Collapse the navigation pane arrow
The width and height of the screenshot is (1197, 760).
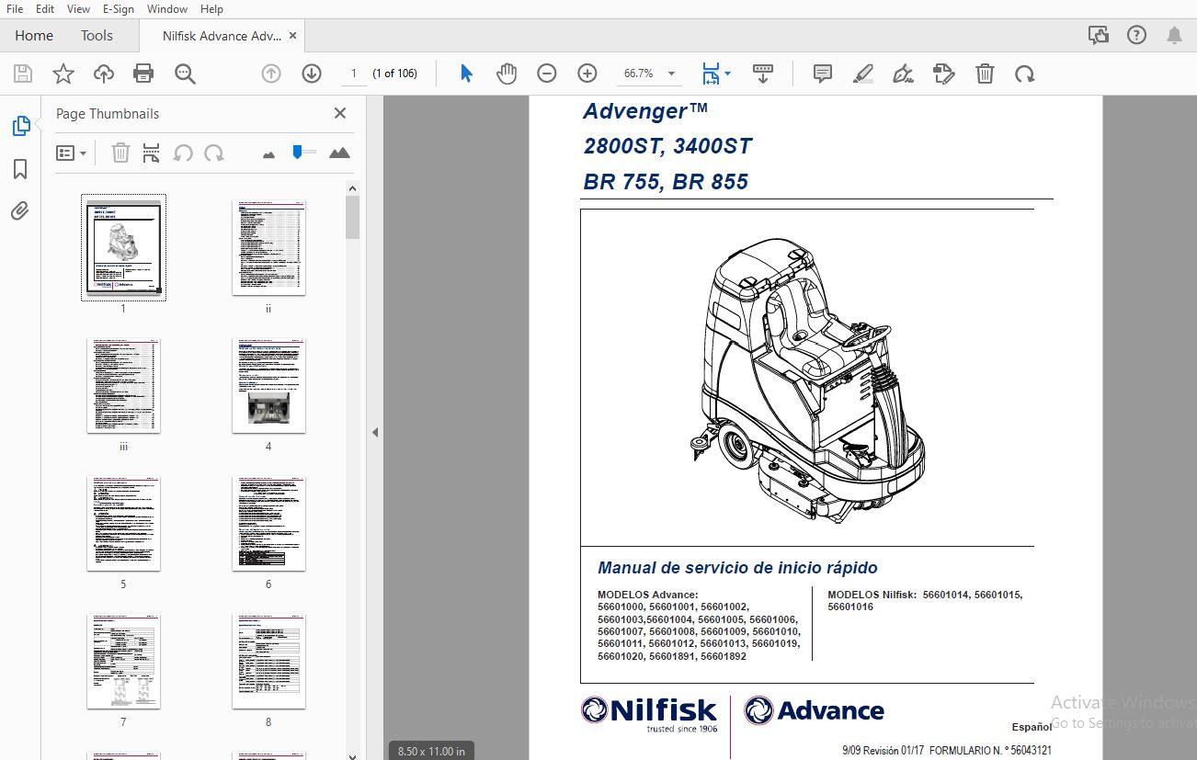tap(375, 432)
